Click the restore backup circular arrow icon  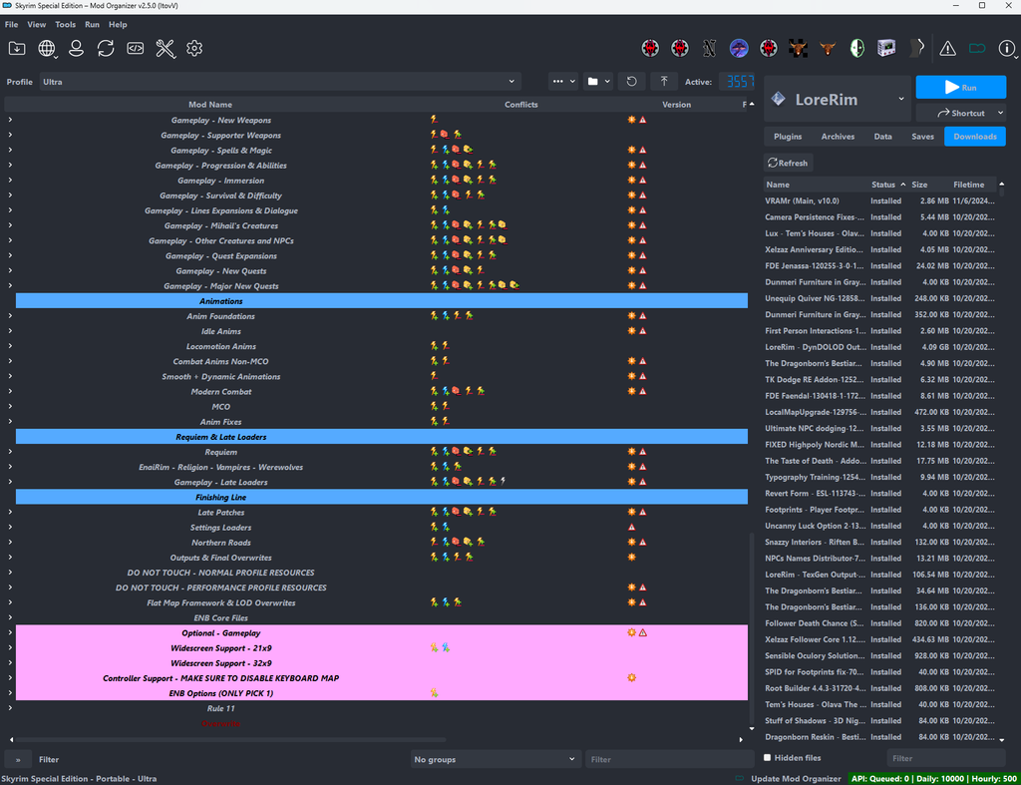tap(631, 82)
